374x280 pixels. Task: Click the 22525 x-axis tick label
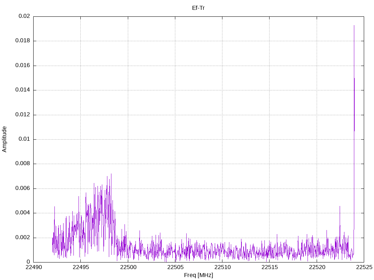click(x=364, y=268)
